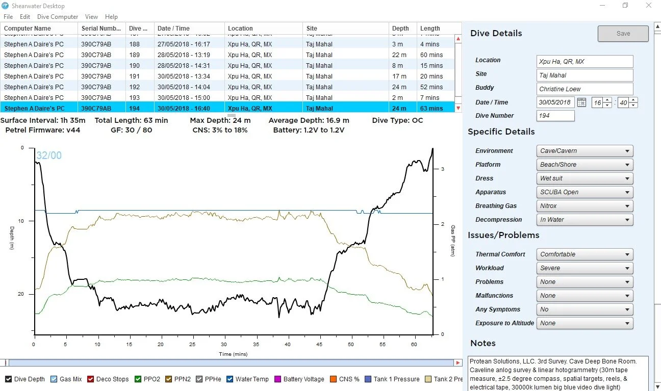Open the Apparatus dropdown
Viewport: 661px width, 391px height.
584,192
